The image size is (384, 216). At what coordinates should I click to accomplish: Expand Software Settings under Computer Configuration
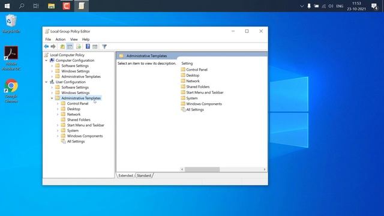click(52, 65)
